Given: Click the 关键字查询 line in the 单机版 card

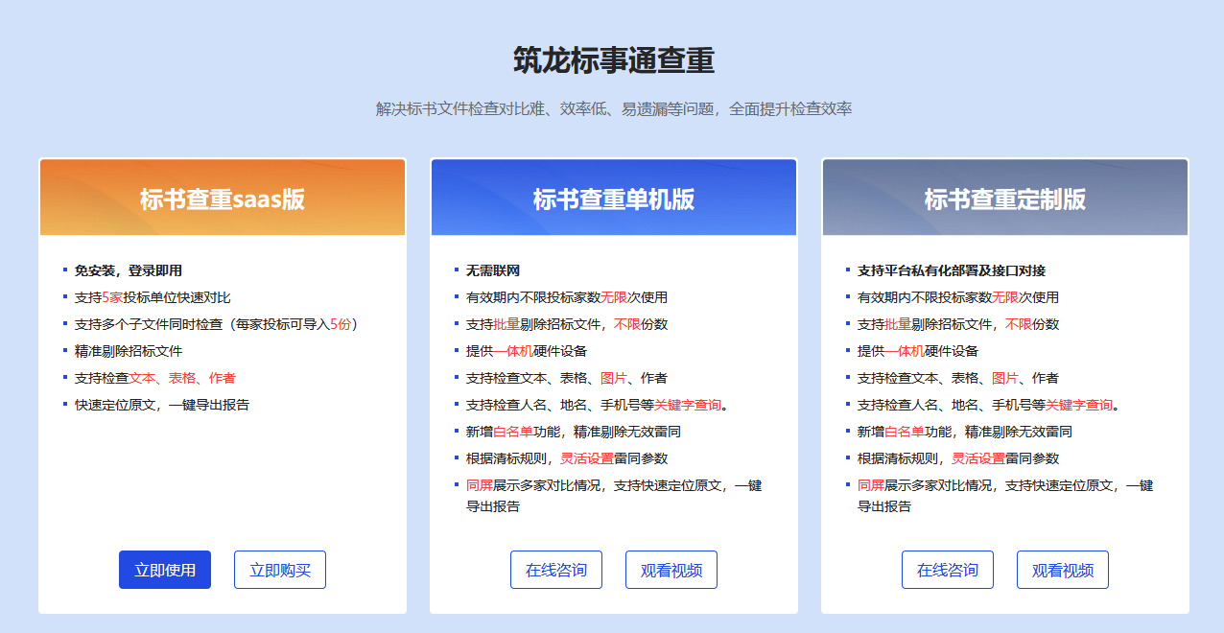Looking at the screenshot, I should [597, 405].
